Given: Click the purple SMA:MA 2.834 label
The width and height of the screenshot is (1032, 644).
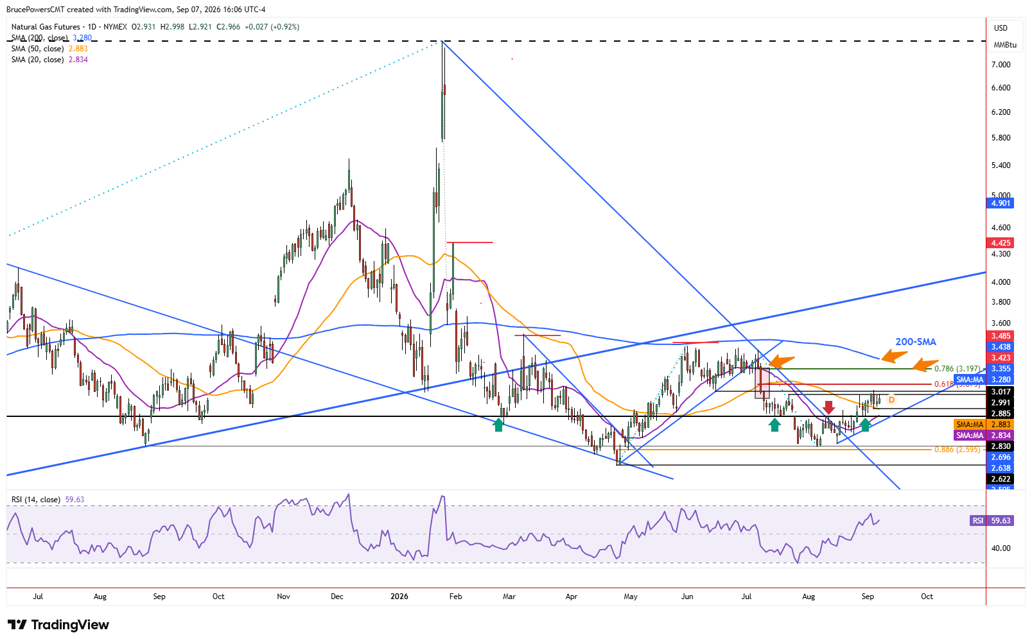Looking at the screenshot, I should click(x=984, y=436).
